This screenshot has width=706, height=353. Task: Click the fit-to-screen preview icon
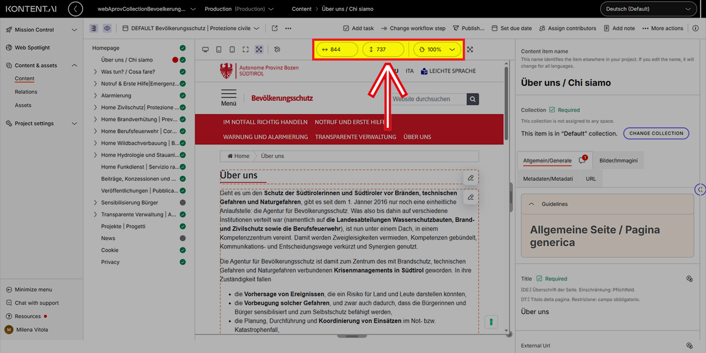259,50
